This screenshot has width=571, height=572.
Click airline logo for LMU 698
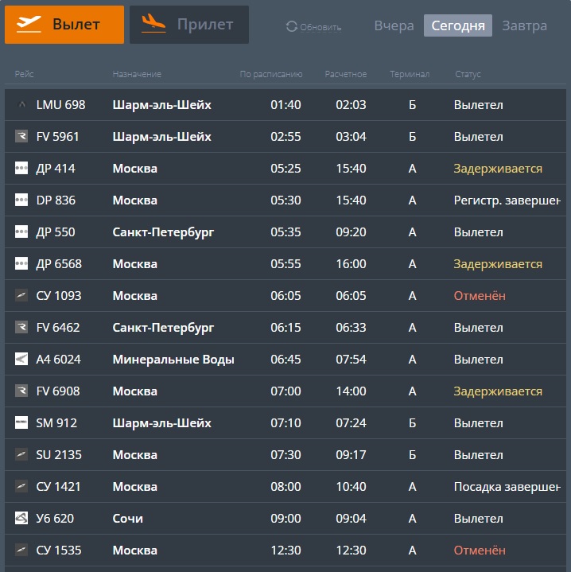(21, 105)
